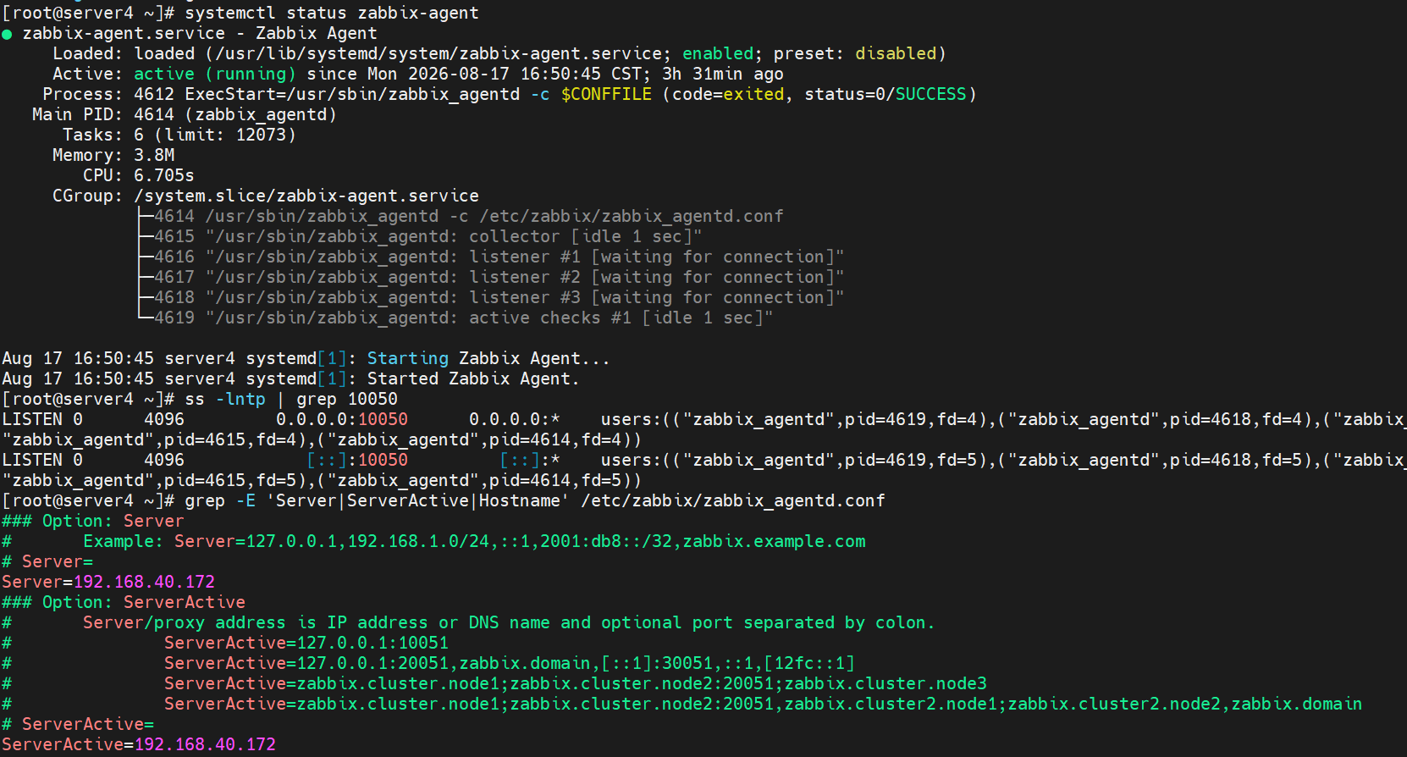Viewport: 1407px width, 757px height.
Task: Click the 'SUCCESS' status word
Action: point(930,94)
